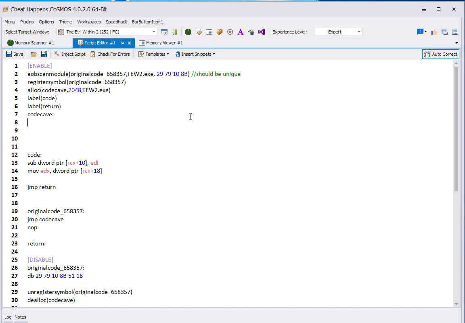This screenshot has width=465, height=323.
Task: Click the graduation cap tutorial icon
Action: click(251, 32)
